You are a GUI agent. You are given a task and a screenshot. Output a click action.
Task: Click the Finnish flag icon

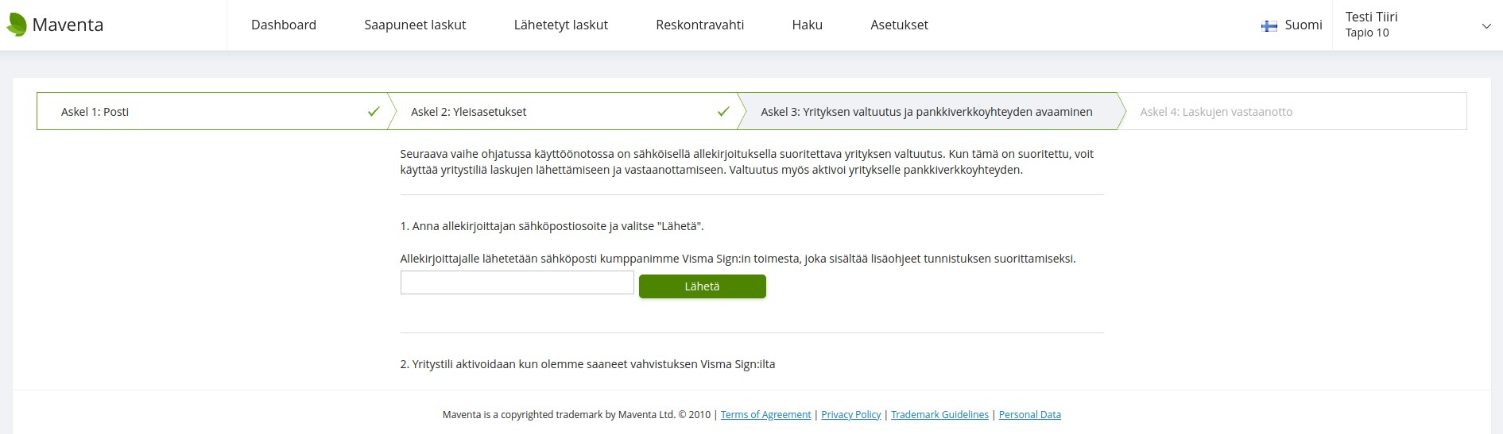click(1269, 25)
